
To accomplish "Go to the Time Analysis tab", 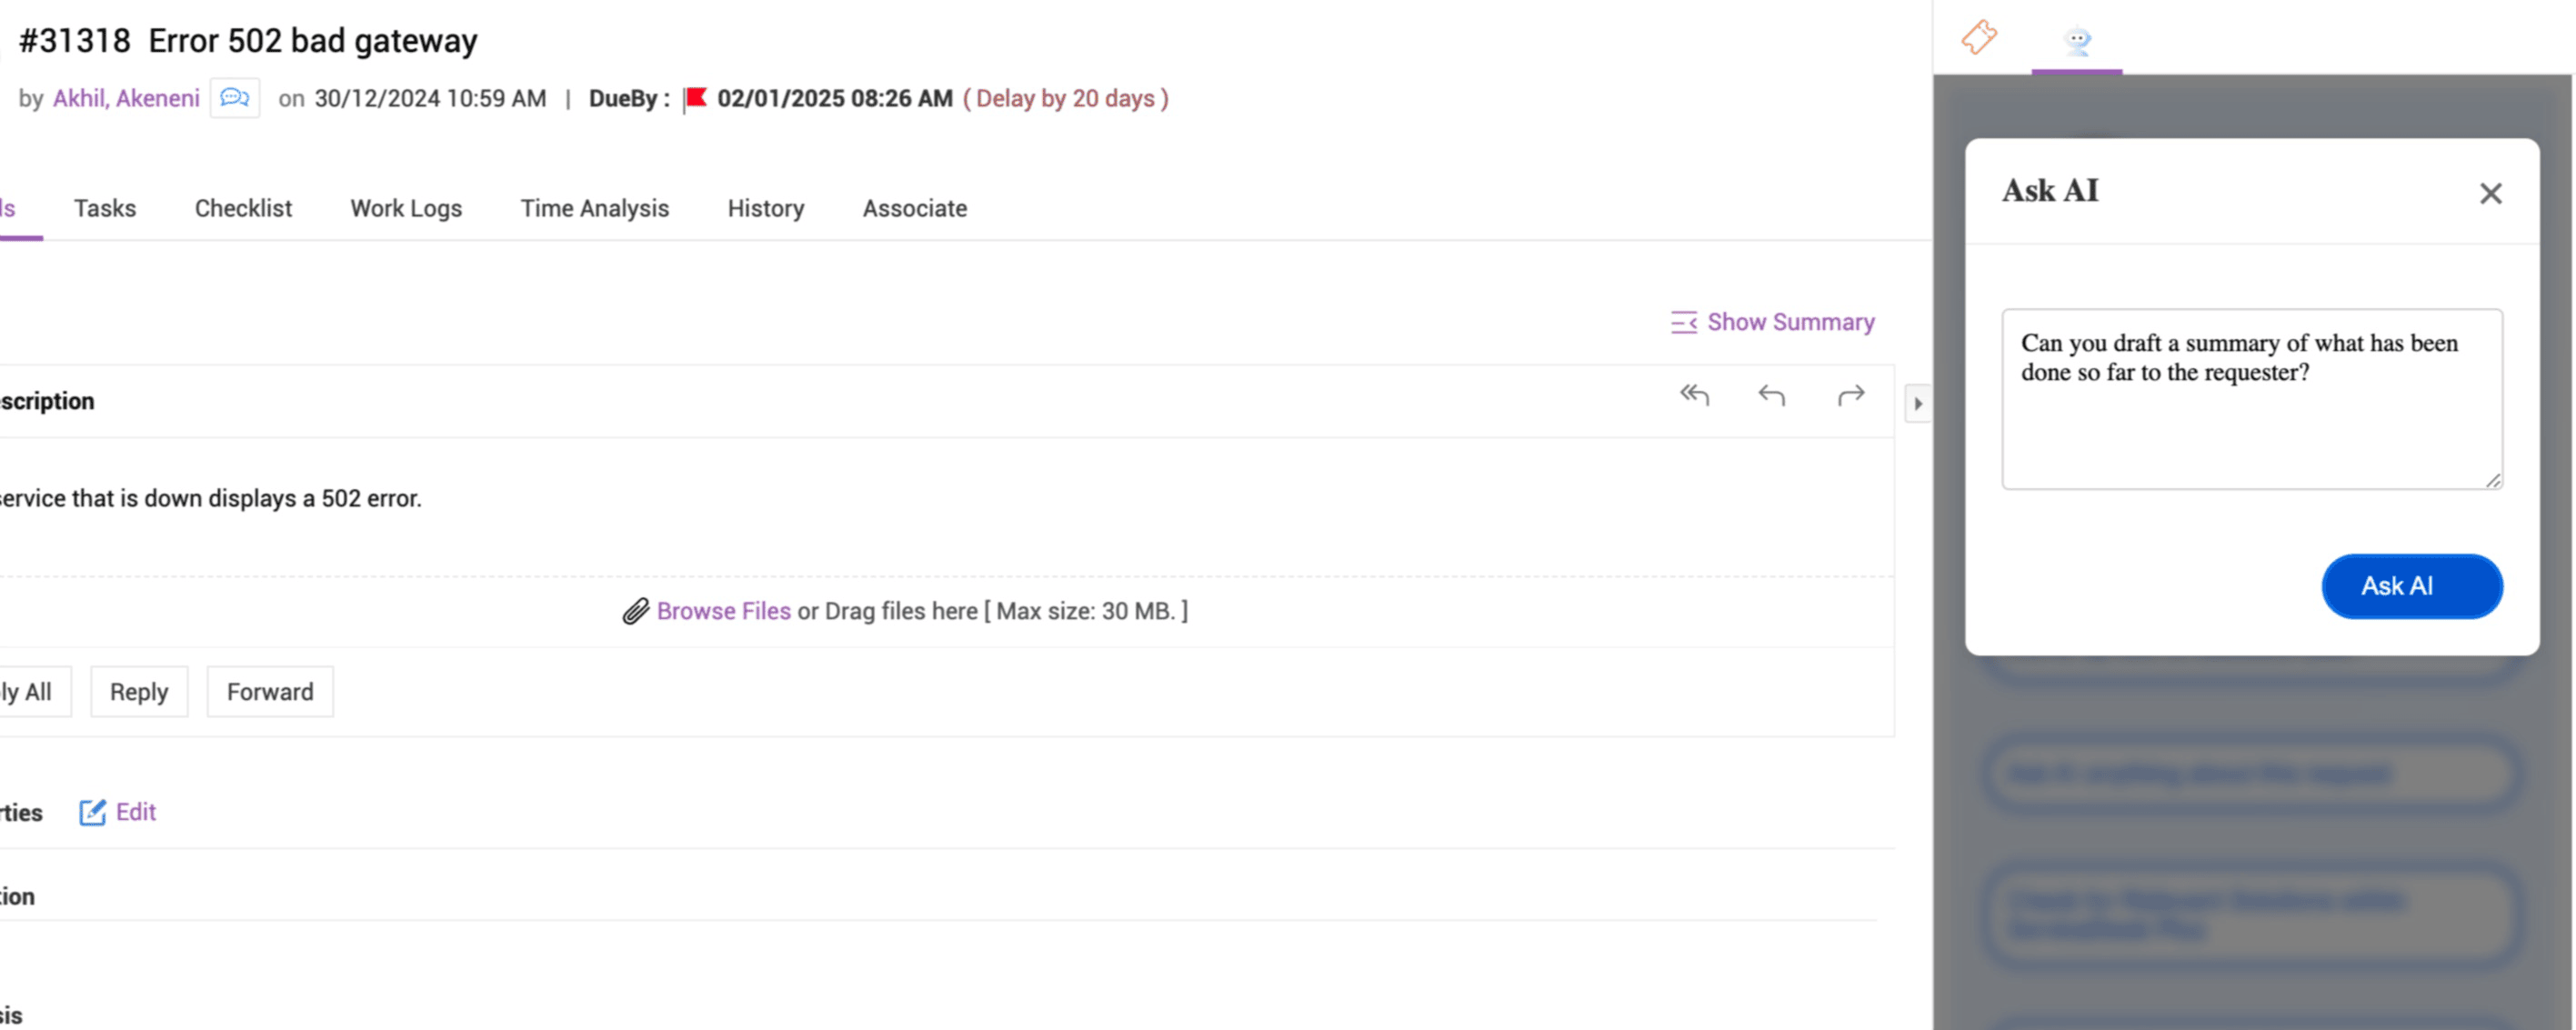I will (594, 208).
